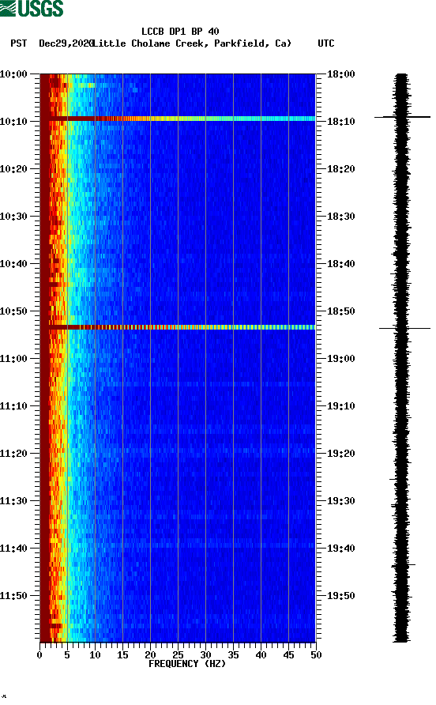
Task: Click the seismogram waveform trace
Action: point(401,357)
